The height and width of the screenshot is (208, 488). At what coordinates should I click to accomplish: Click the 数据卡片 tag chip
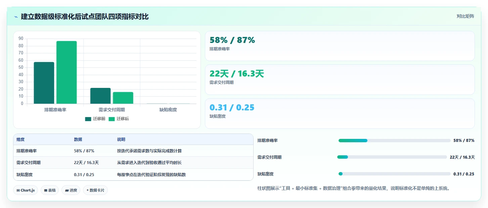point(95,190)
